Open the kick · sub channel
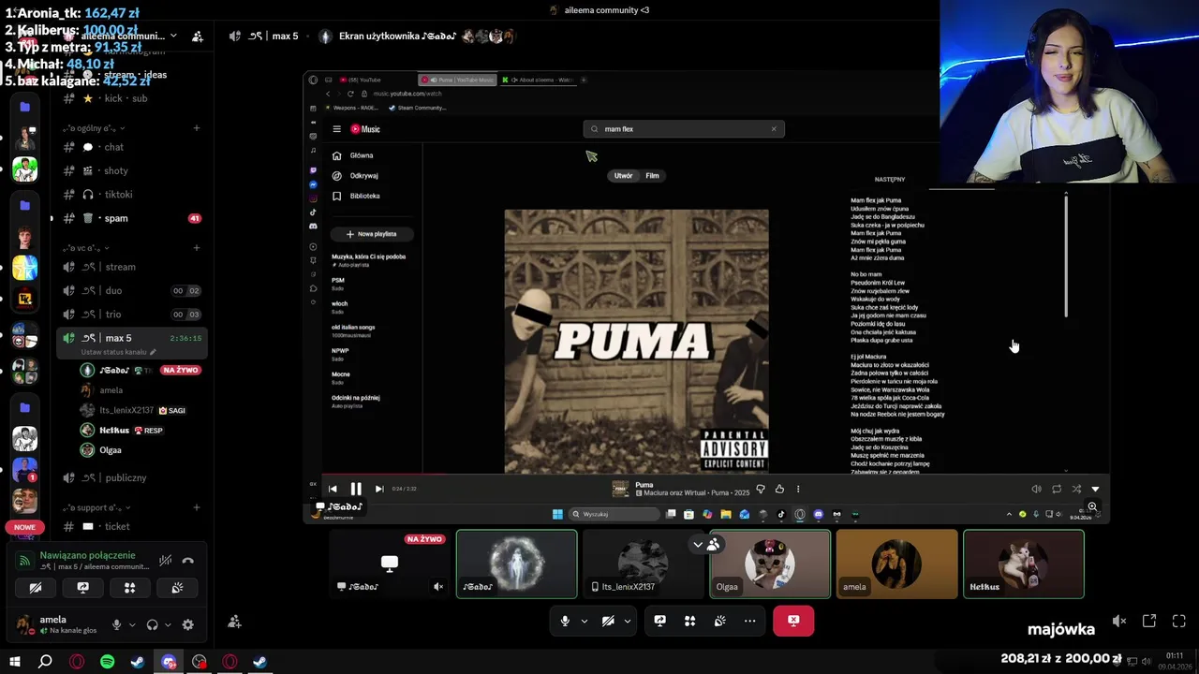The width and height of the screenshot is (1199, 674). pyautogui.click(x=132, y=98)
